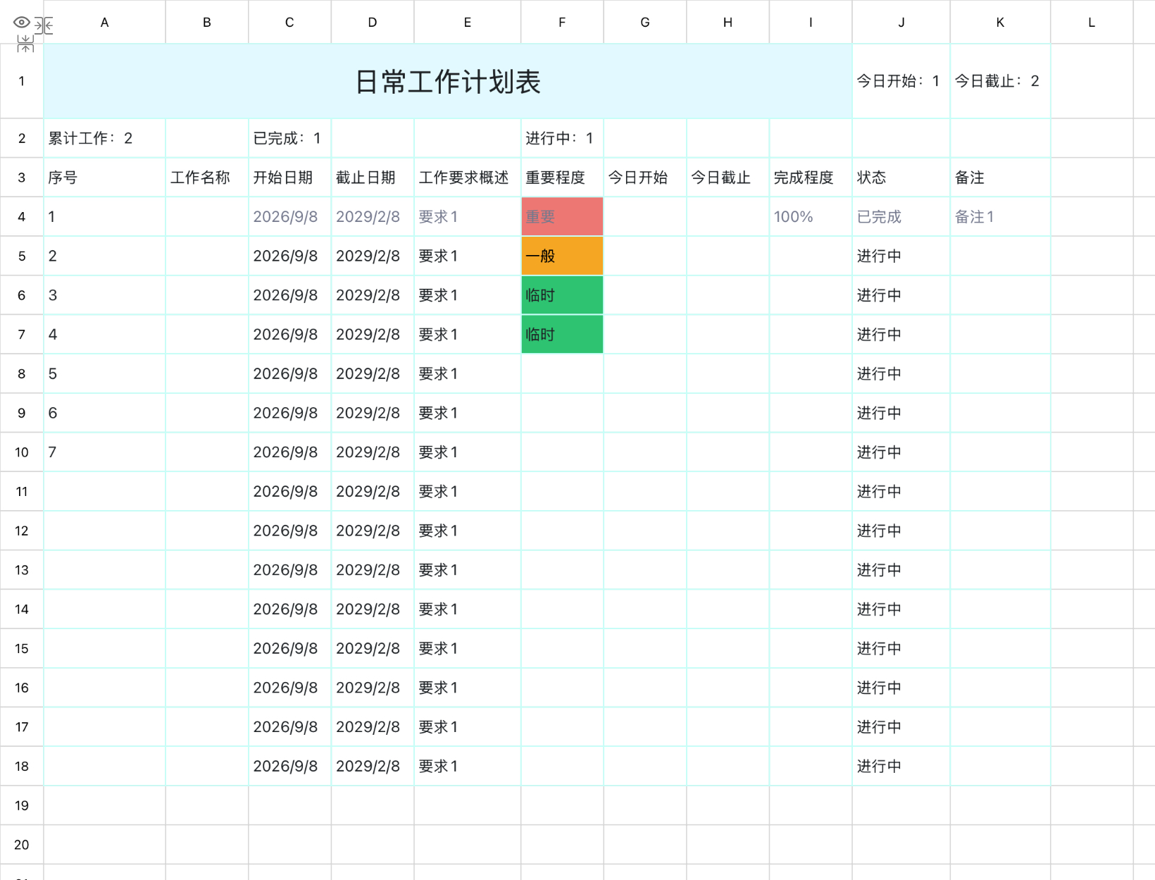1155x880 pixels.
Task: Click the title cell 日常工作计划表
Action: 448,81
